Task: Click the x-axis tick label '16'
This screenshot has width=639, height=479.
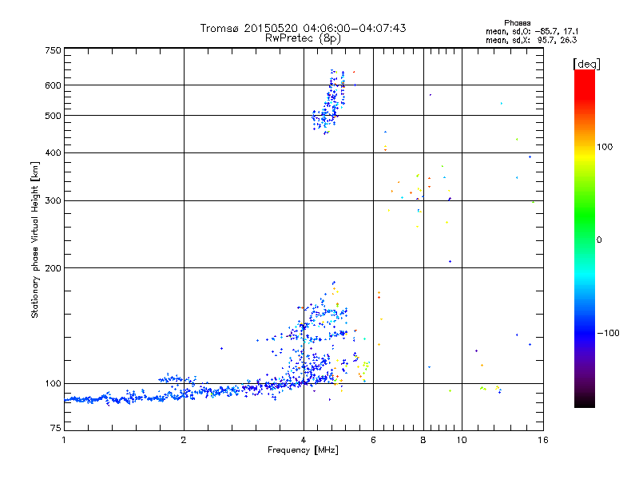Action: (x=543, y=440)
